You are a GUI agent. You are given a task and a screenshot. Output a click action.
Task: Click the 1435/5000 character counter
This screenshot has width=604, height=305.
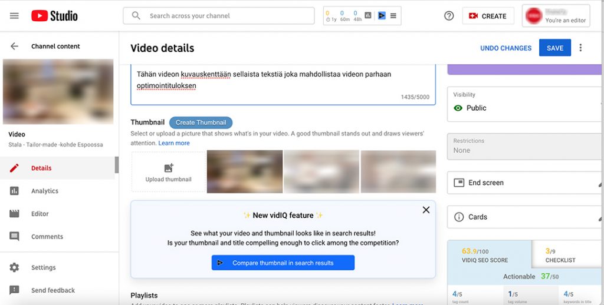pyautogui.click(x=415, y=97)
